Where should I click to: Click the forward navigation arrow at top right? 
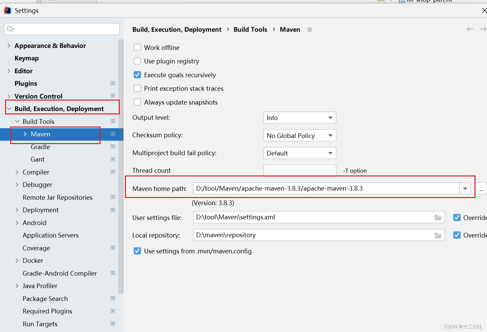(483, 29)
